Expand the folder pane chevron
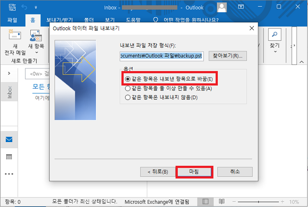Image resolution: width=308 pixels, height=207 pixels. point(9,73)
